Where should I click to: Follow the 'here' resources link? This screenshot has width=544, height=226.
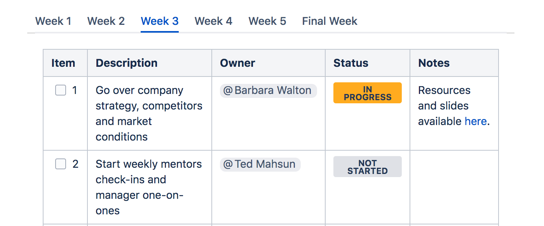475,121
